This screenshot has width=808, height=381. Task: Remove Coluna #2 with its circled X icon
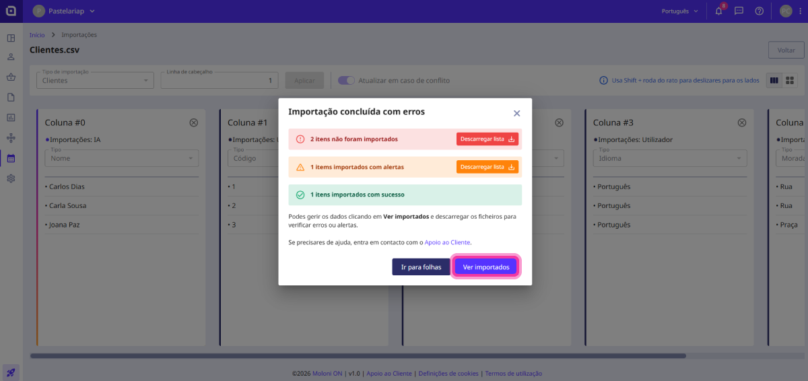pos(559,123)
